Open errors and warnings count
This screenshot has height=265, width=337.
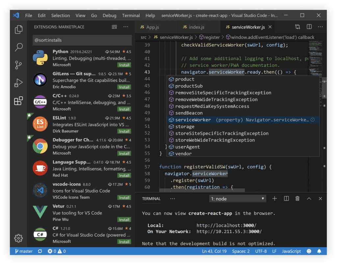coord(57,251)
